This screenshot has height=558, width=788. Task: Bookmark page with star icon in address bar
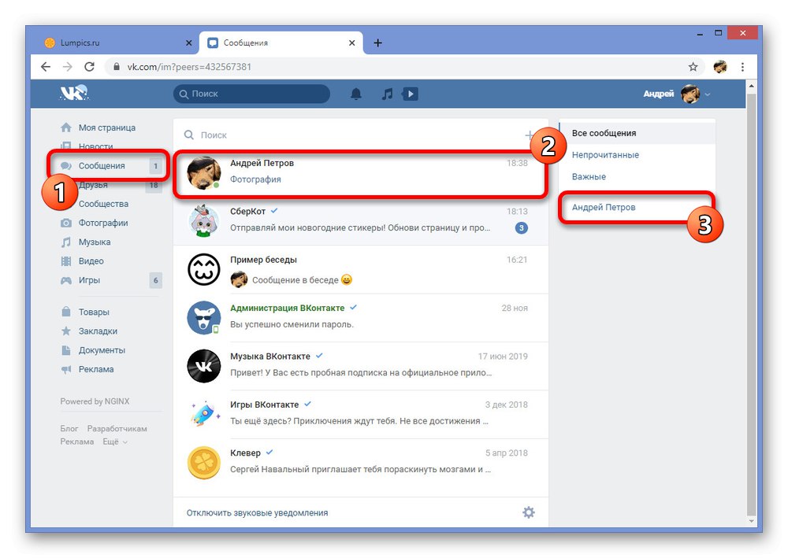(x=693, y=67)
